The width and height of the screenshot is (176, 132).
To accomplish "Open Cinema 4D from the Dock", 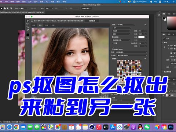I will [92, 127].
